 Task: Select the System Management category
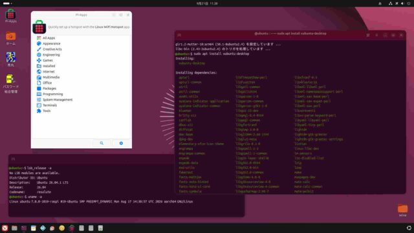pyautogui.click(x=54, y=100)
